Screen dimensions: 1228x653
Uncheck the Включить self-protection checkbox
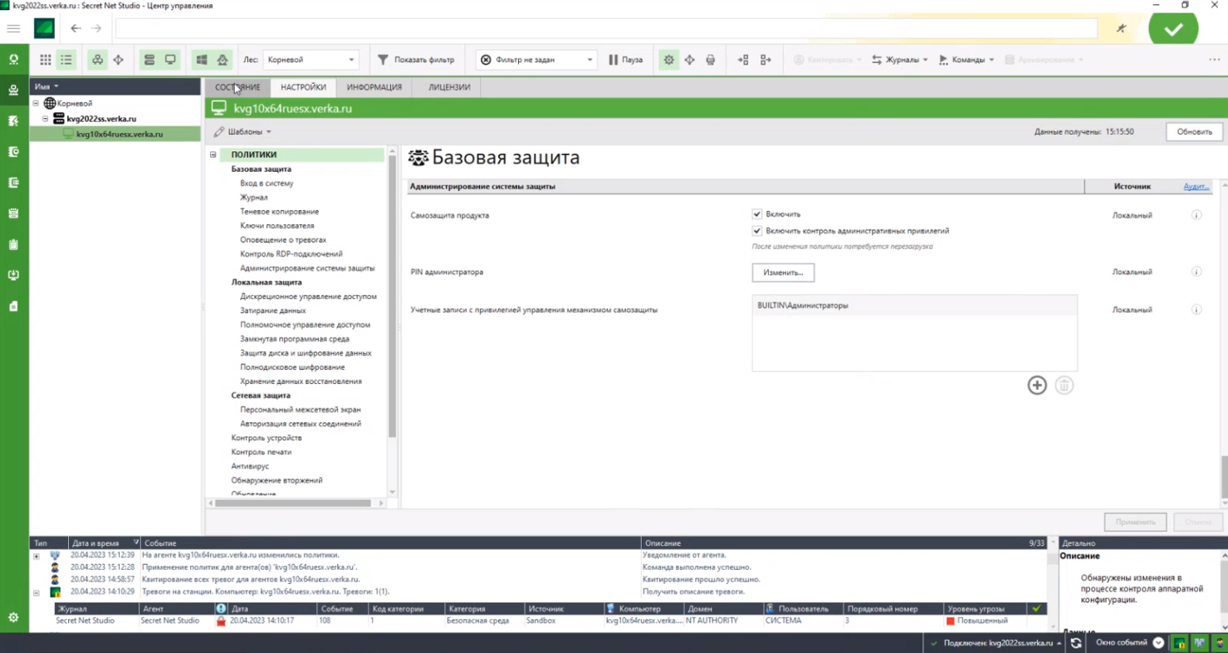point(756,214)
